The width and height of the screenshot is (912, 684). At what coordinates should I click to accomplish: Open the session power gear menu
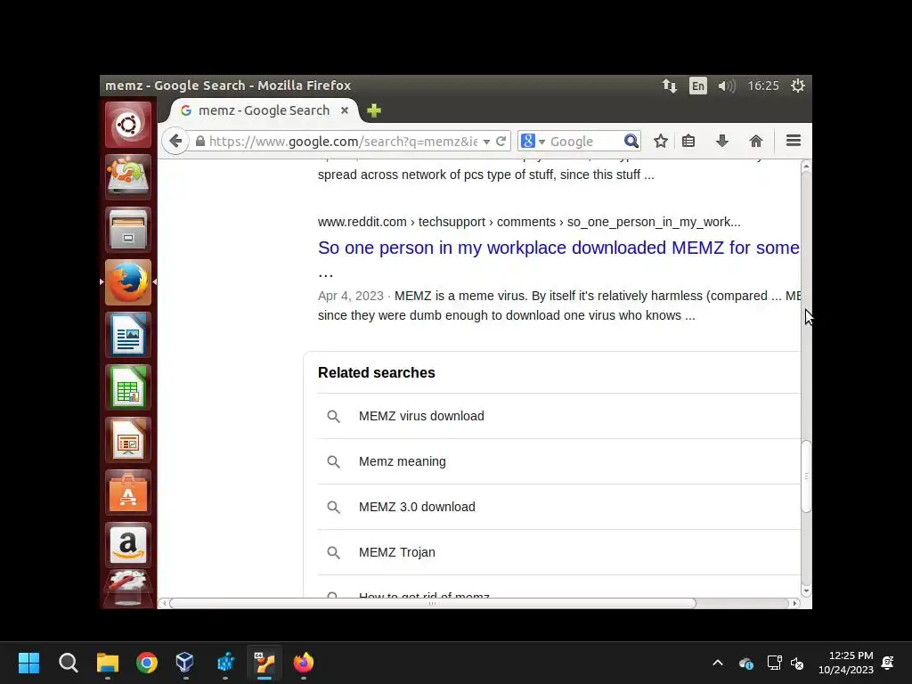coord(797,85)
